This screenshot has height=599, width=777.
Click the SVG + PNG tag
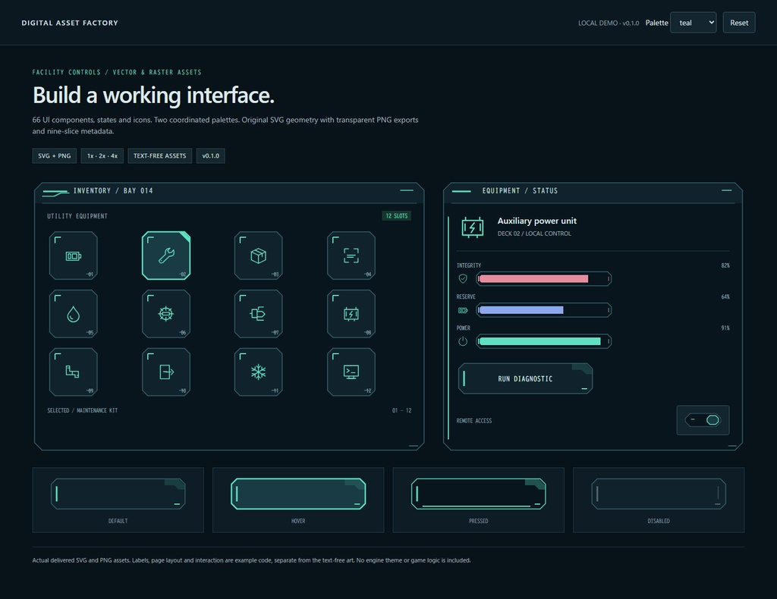pos(55,156)
